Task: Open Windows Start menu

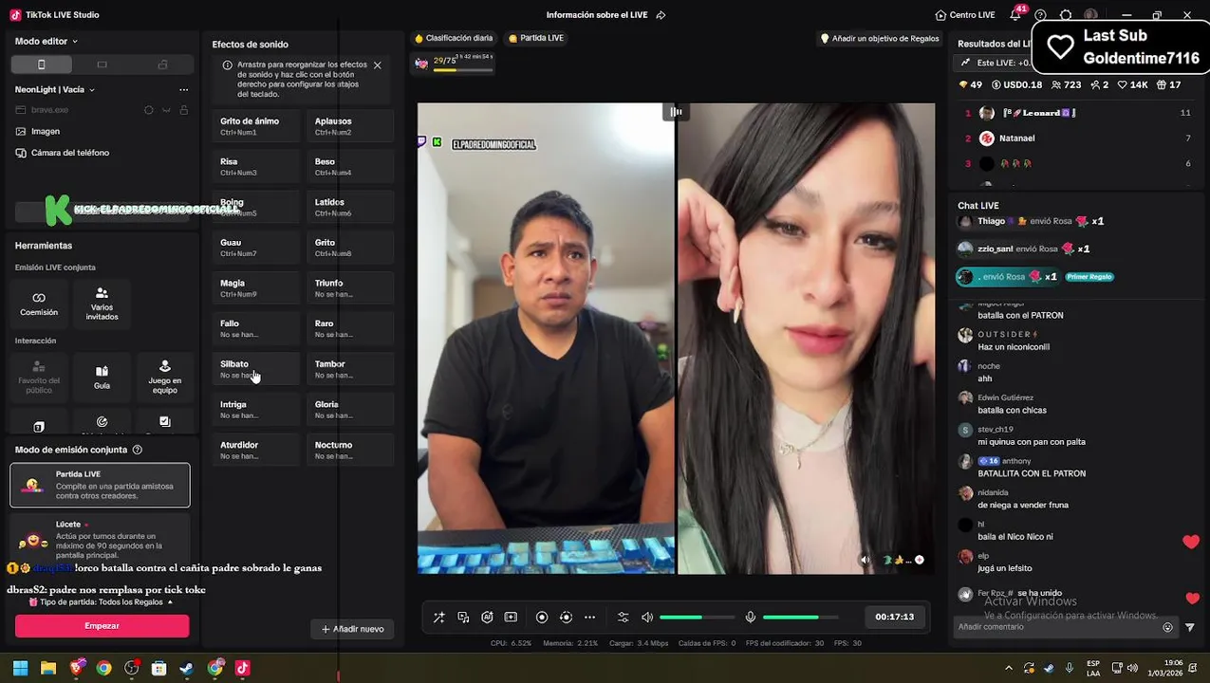Action: [x=20, y=668]
